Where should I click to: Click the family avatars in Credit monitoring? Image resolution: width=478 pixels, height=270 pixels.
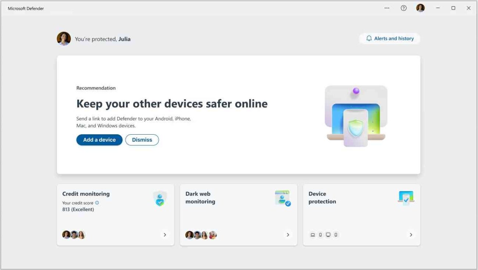click(x=74, y=235)
